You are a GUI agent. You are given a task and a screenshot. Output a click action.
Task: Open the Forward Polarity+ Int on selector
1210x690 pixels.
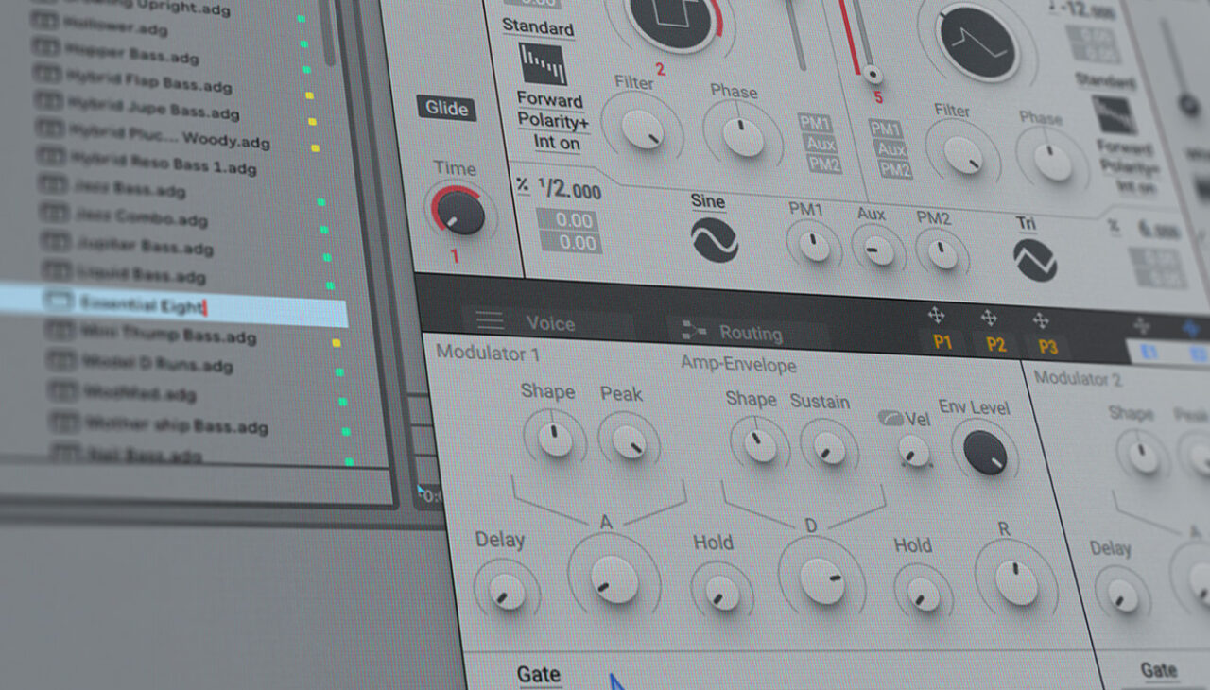553,122
